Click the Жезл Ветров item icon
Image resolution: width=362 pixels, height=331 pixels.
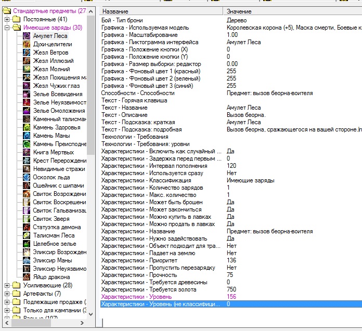point(27,52)
